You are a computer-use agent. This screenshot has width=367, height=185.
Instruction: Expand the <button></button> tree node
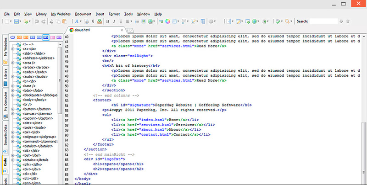[x=13, y=109]
